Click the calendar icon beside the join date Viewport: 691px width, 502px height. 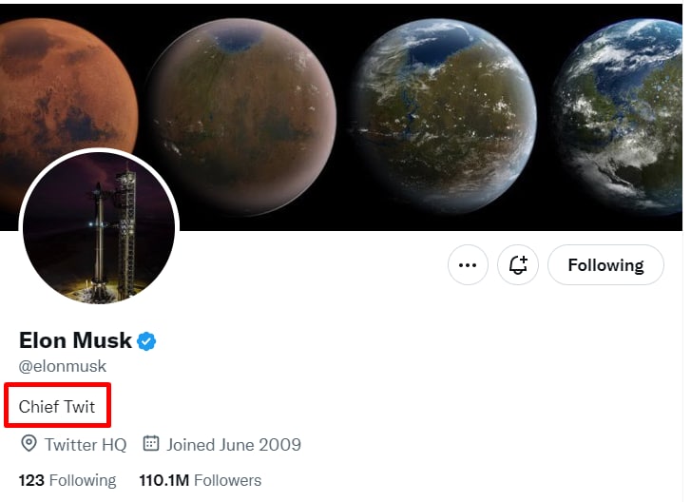(x=151, y=443)
